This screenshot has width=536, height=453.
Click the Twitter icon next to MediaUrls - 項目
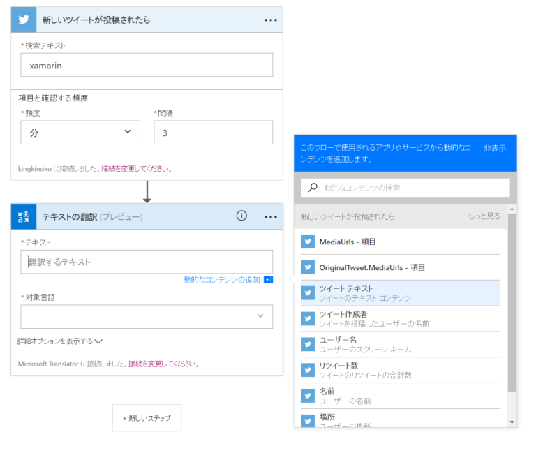[x=308, y=242]
